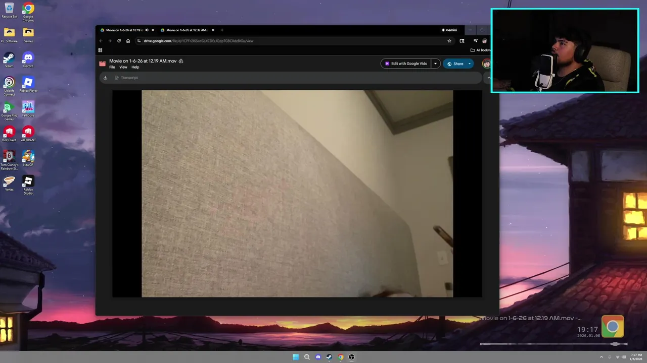The width and height of the screenshot is (647, 363).
Task: Open the taskbar volume control
Action: (623, 357)
